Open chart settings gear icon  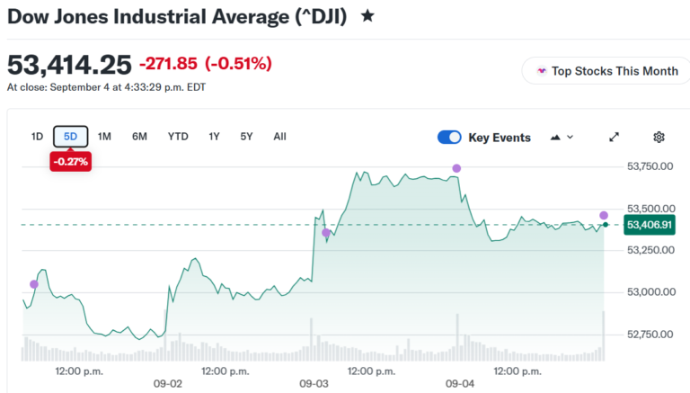pyautogui.click(x=659, y=137)
